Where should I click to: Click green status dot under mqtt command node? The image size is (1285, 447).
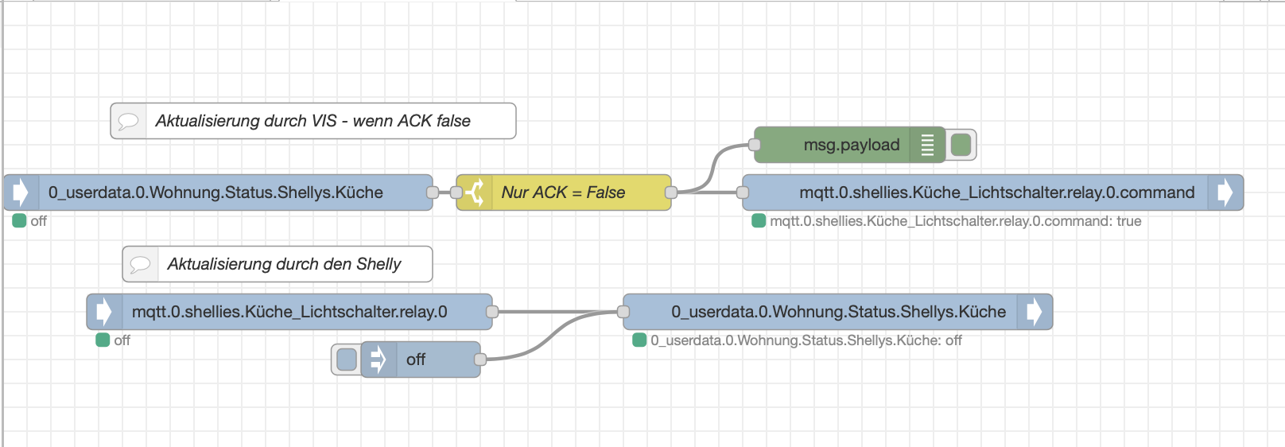759,221
